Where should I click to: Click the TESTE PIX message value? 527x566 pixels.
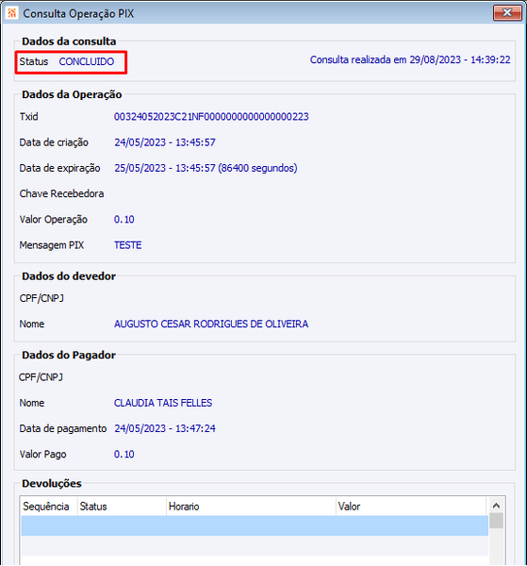tap(127, 245)
